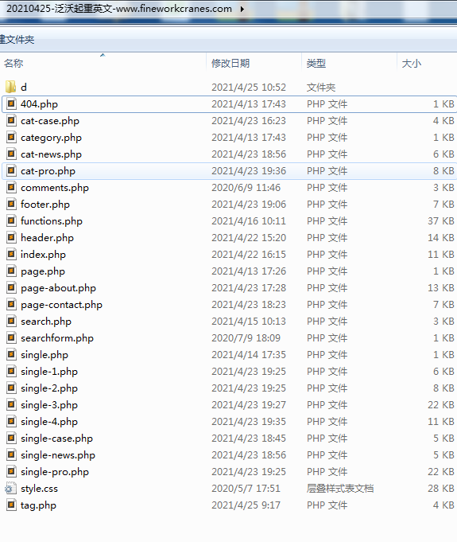
Task: Select page-contact.php in the list
Action: coord(61,305)
